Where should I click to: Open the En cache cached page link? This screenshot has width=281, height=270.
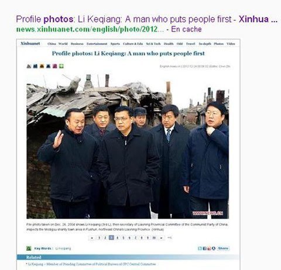186,29
